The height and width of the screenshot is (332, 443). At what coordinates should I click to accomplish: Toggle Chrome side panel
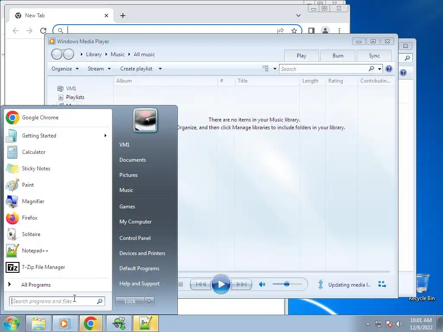point(311,31)
